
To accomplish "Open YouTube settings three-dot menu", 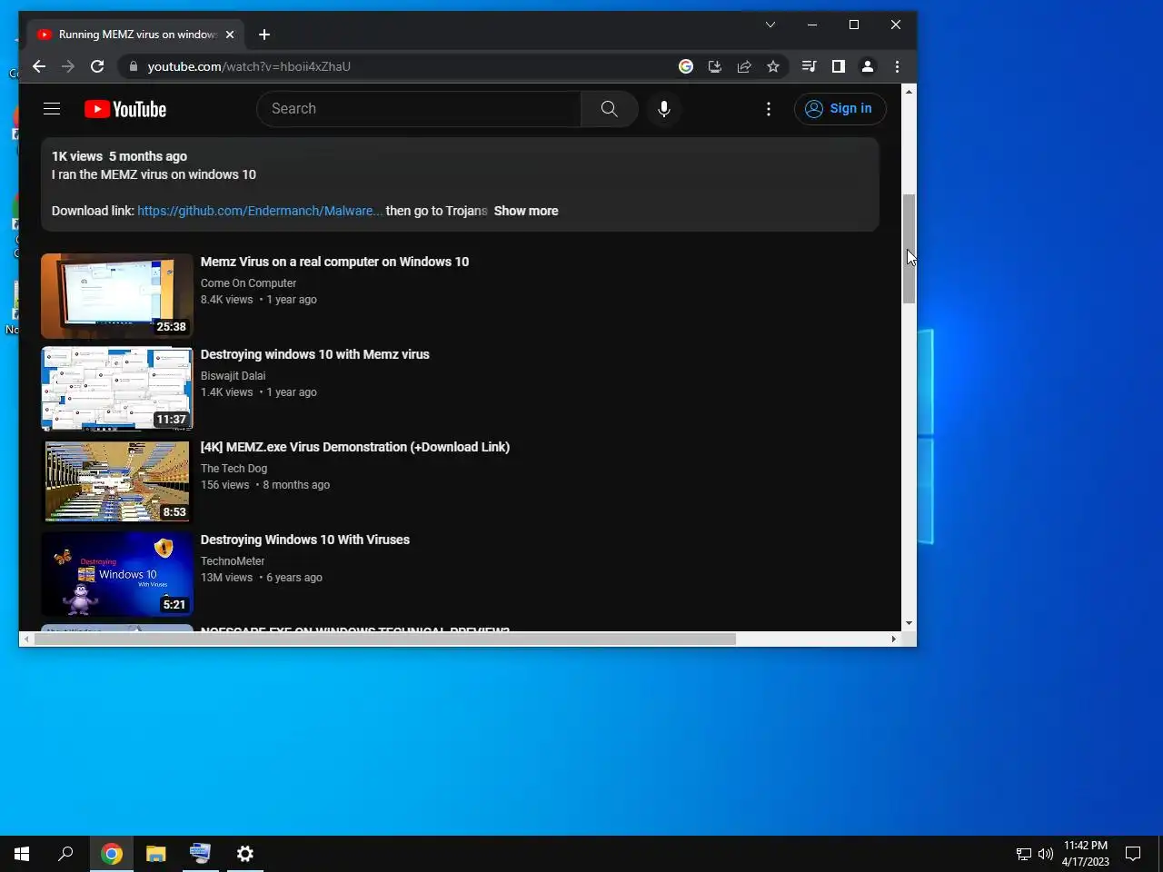I will pyautogui.click(x=769, y=109).
